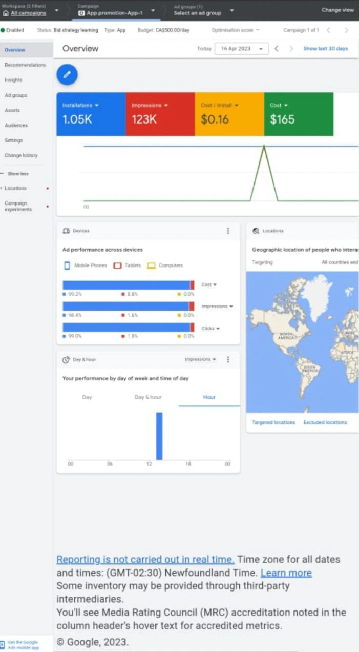Open the Cost / Install metric dropdown
Viewport: 359px width, 652px height.
236,105
